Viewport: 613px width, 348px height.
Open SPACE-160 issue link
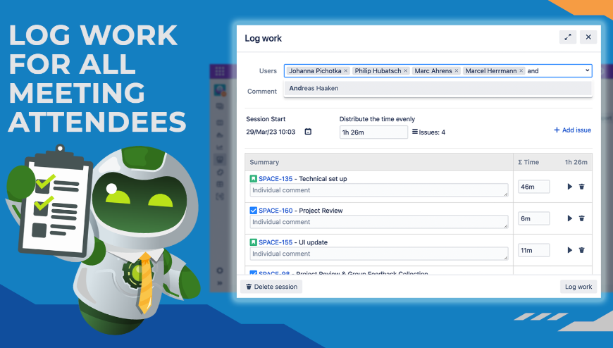275,211
